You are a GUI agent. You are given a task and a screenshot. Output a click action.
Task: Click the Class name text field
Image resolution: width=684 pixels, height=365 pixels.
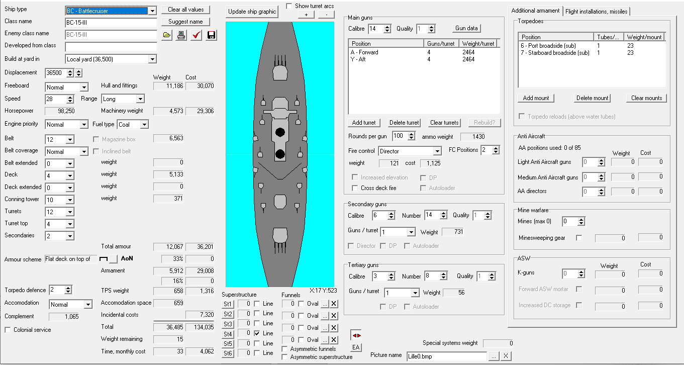point(112,23)
